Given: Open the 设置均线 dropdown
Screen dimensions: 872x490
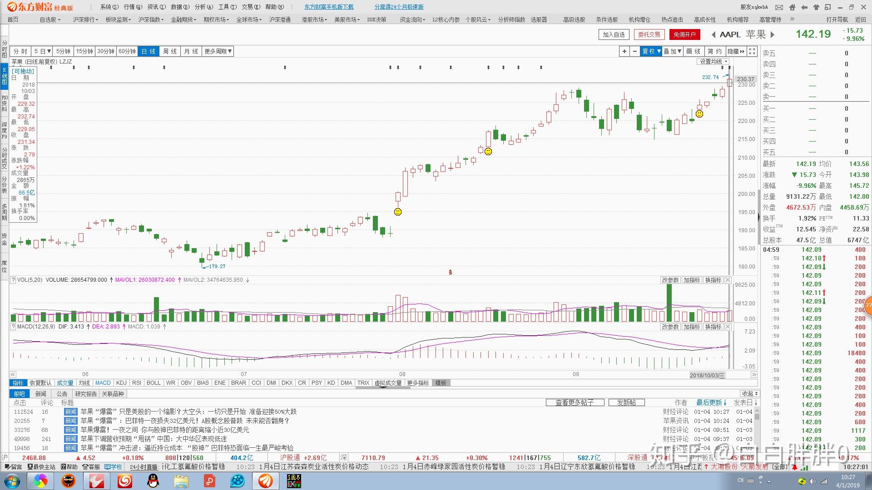Looking at the screenshot, I should [714, 62].
